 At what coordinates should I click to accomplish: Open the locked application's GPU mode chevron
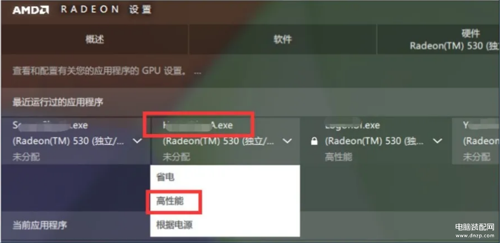(x=438, y=141)
